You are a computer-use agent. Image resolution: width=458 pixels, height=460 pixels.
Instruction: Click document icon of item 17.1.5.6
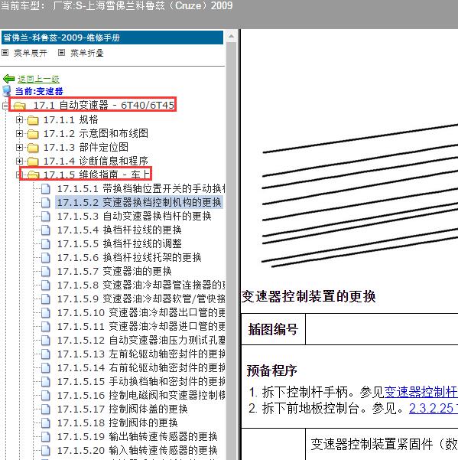(x=45, y=258)
